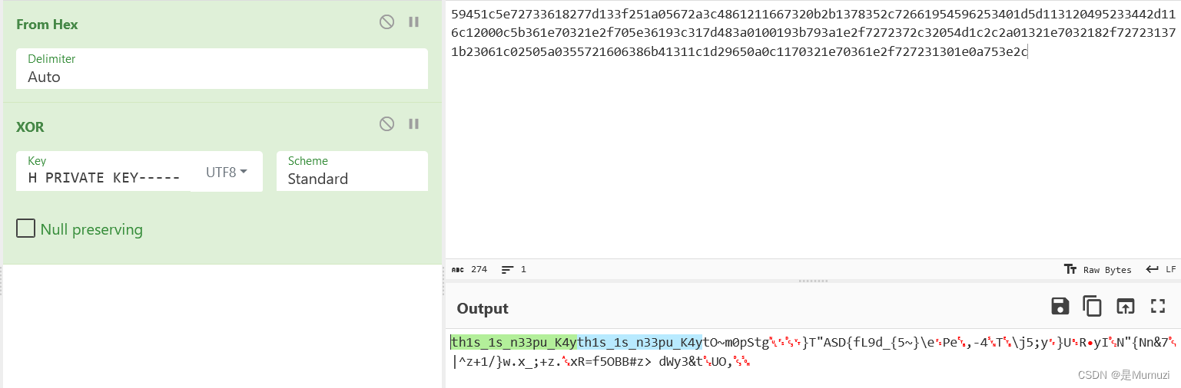
Task: Click the Output panel heading
Action: point(483,308)
